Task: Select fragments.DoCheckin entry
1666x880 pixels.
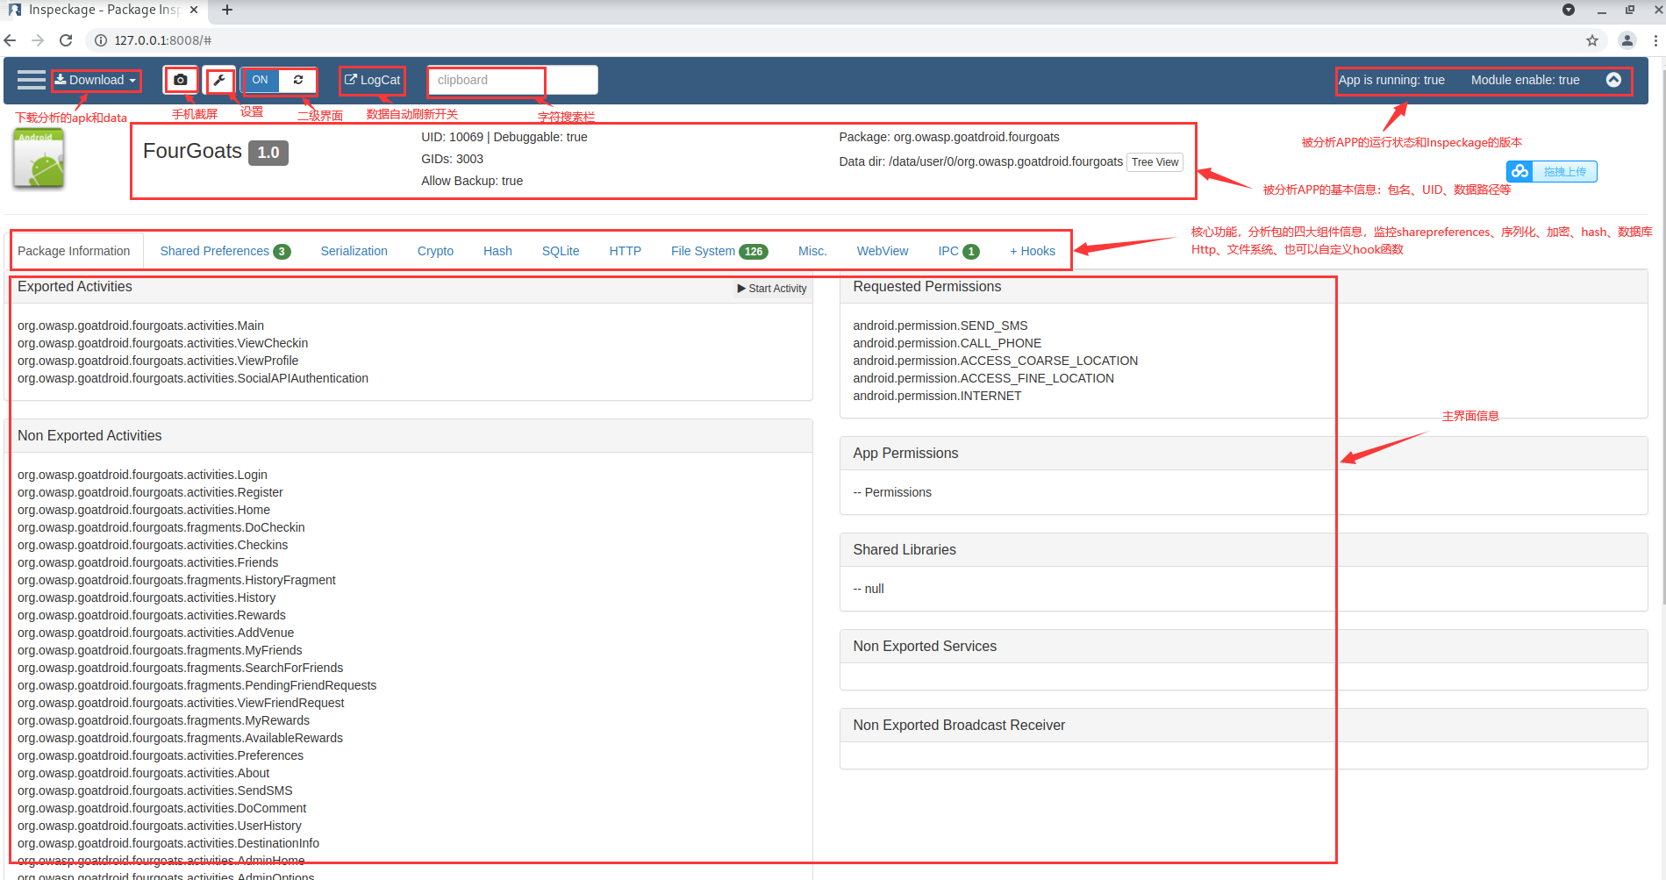Action: (x=161, y=527)
